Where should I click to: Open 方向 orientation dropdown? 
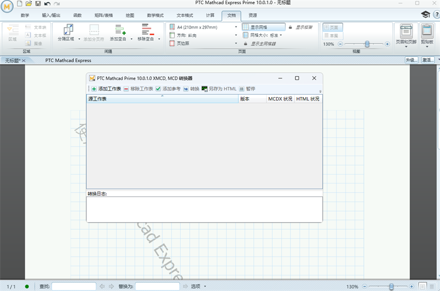pyautogui.click(x=236, y=35)
